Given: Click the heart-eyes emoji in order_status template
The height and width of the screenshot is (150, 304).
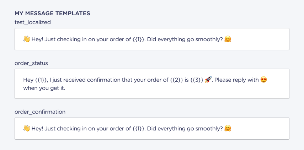Looking at the screenshot, I should pos(264,80).
